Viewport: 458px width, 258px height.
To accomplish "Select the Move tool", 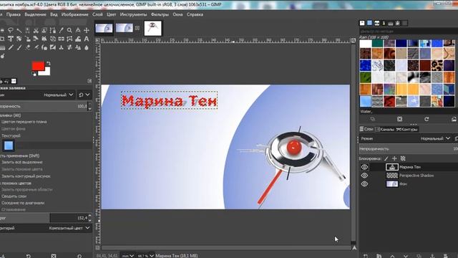I will coord(87,30).
